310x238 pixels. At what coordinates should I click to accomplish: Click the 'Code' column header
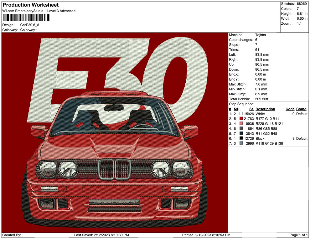pos(290,109)
